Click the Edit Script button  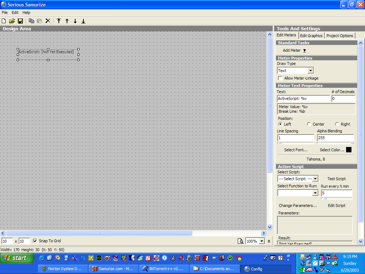point(336,205)
